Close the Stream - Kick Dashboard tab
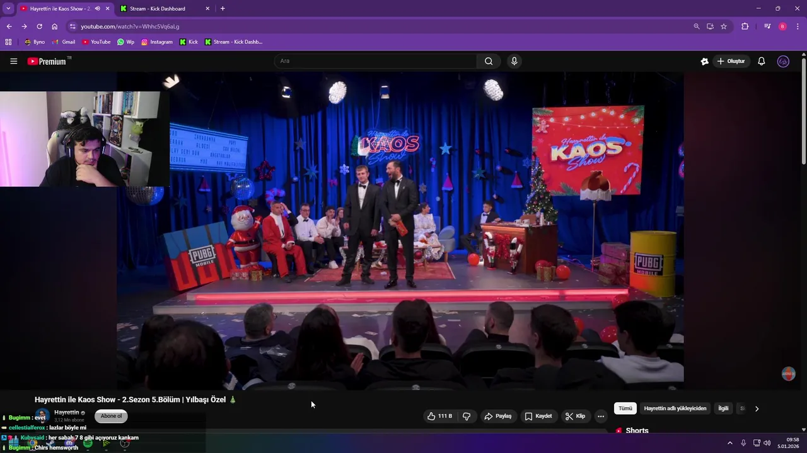This screenshot has width=807, height=453. (x=207, y=9)
